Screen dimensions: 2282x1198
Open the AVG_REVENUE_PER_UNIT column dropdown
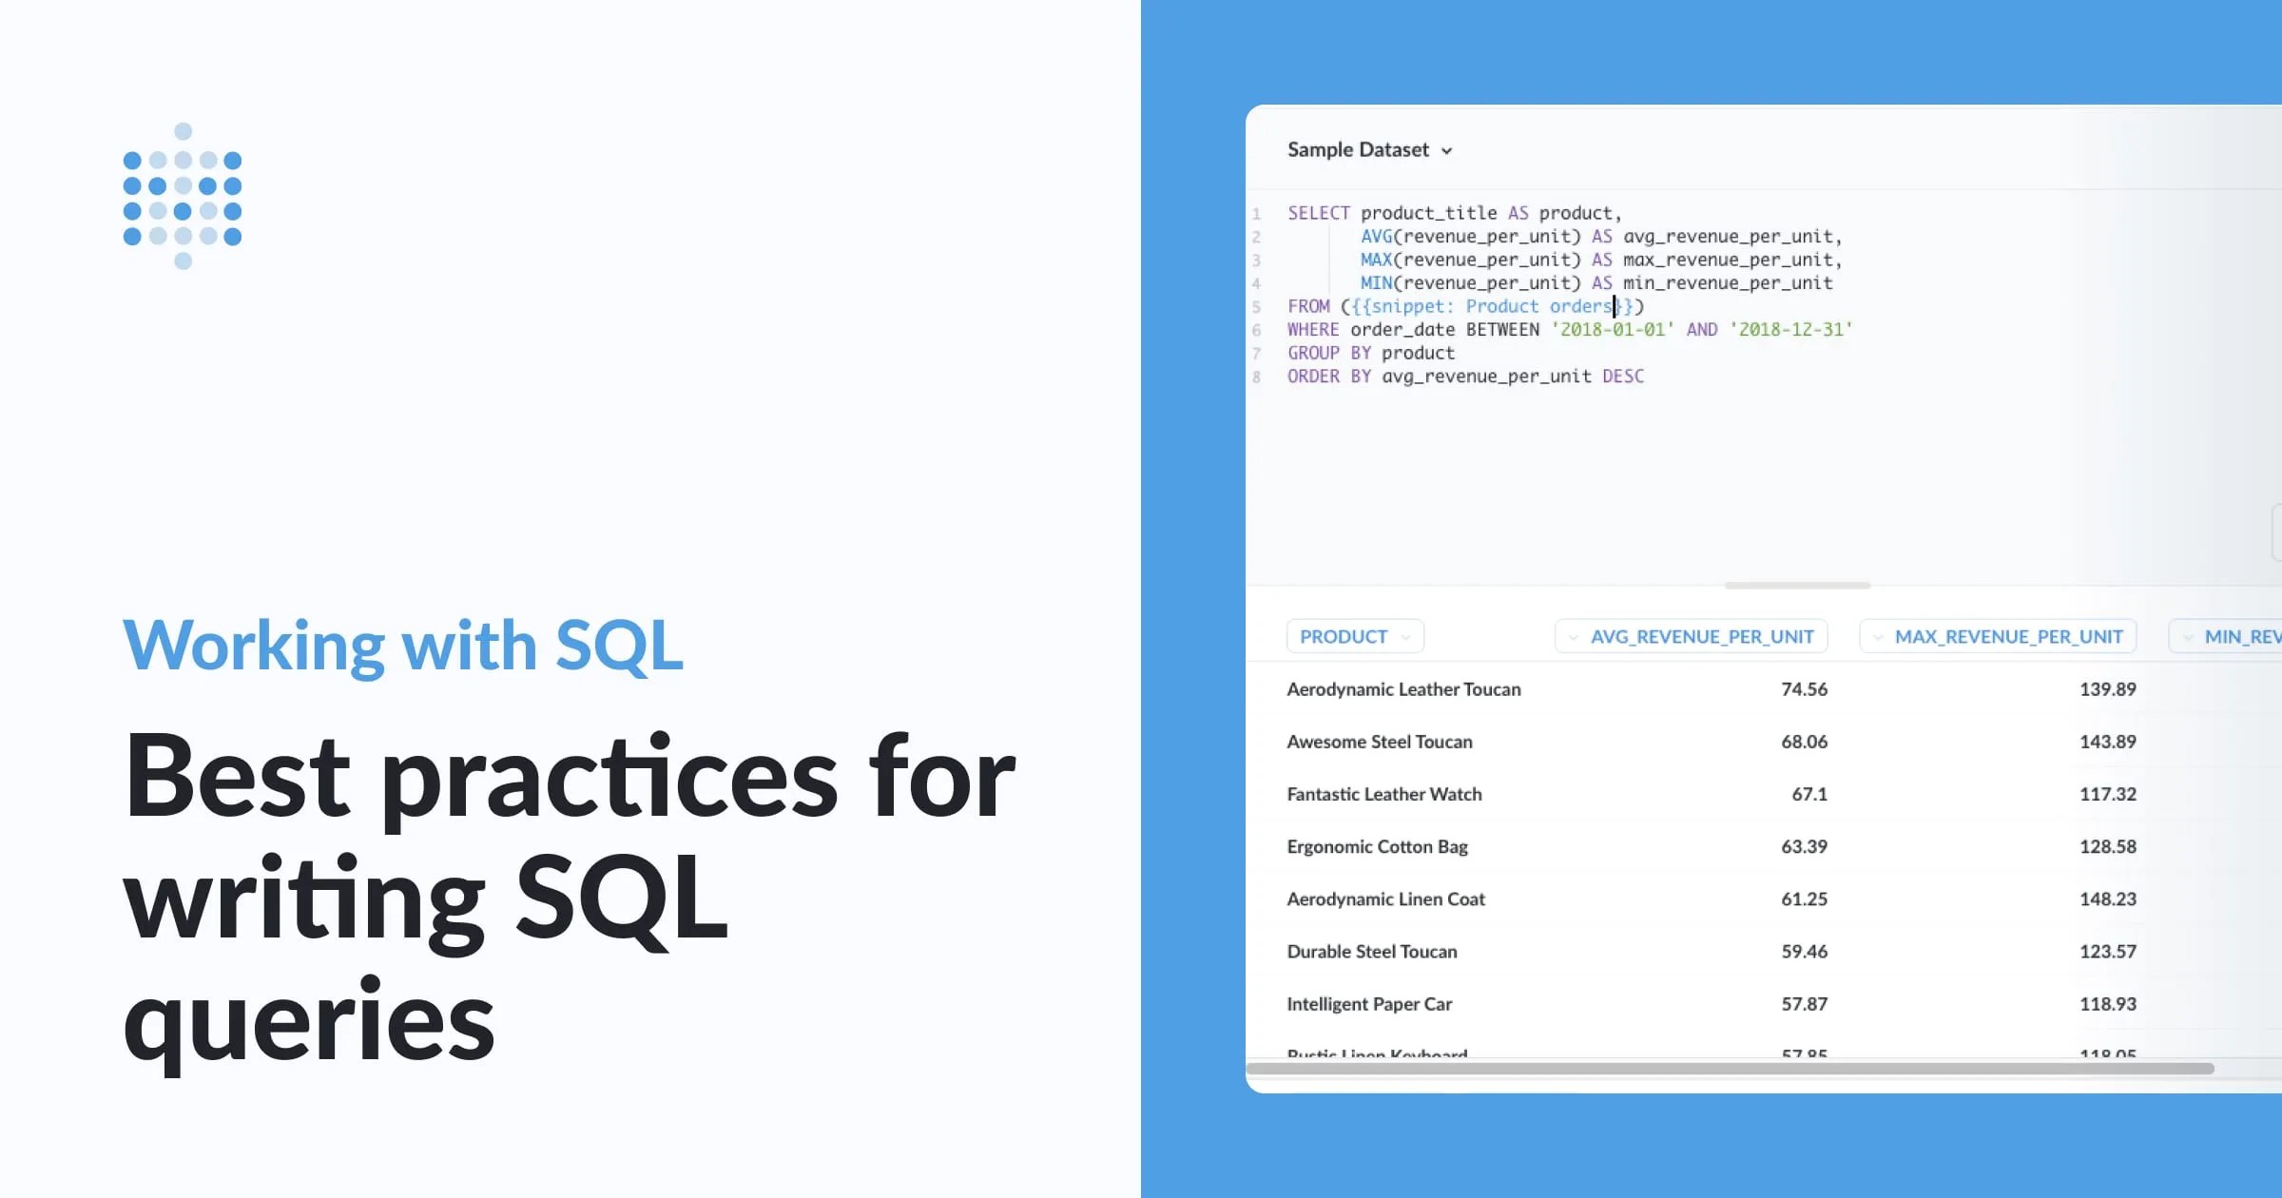tap(1692, 636)
